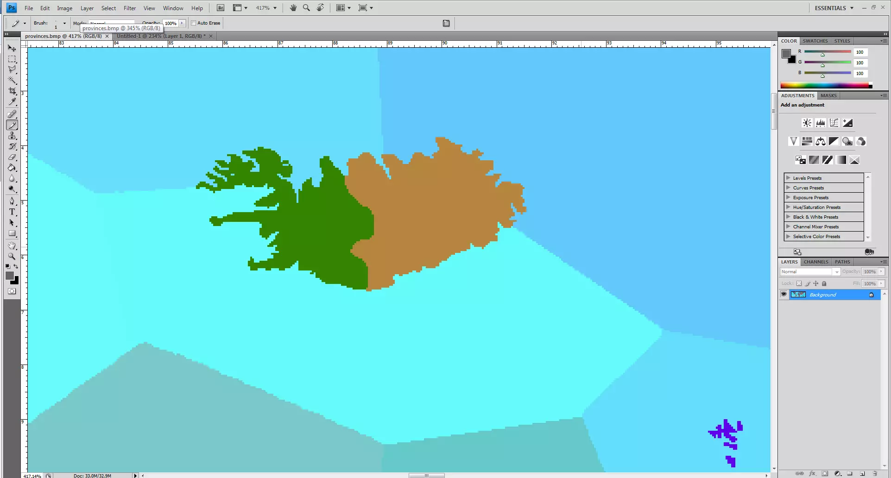Select the Horizontal Type tool
Image resolution: width=891 pixels, height=478 pixels.
[x=12, y=212]
